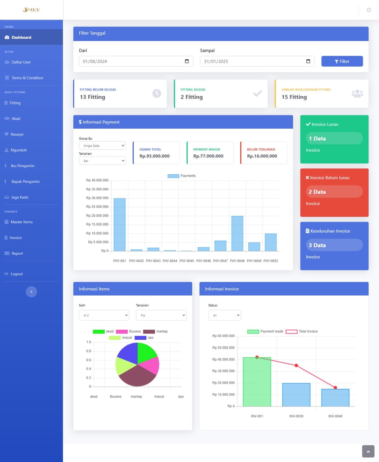
Task: Click Logout in the sidebar
Action: click(x=16, y=274)
